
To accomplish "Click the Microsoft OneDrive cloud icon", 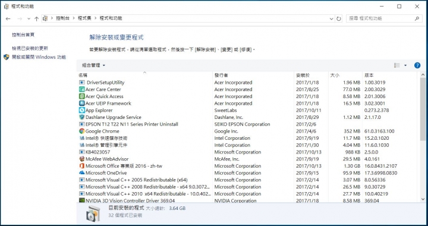I will tap(82, 173).
